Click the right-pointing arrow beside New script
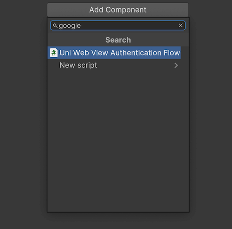232x229 pixels. pyautogui.click(x=176, y=65)
